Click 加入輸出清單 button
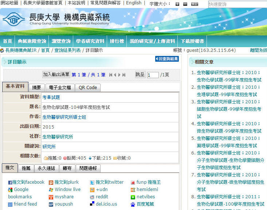Screen dimensions: 267x210 click(56, 75)
